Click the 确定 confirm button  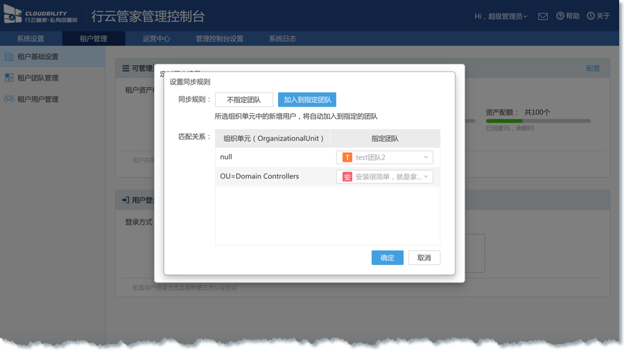(387, 257)
